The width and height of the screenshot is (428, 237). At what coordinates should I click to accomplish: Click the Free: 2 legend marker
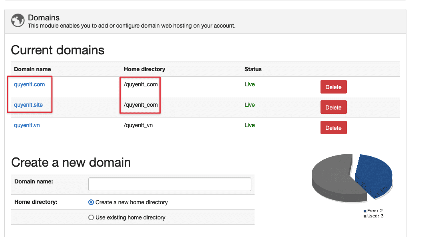tap(365, 211)
